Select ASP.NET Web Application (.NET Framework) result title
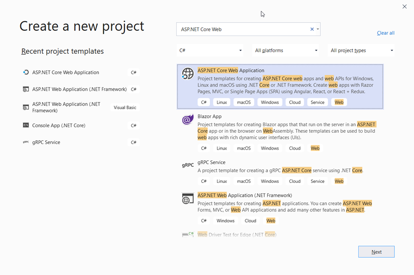 click(x=245, y=195)
